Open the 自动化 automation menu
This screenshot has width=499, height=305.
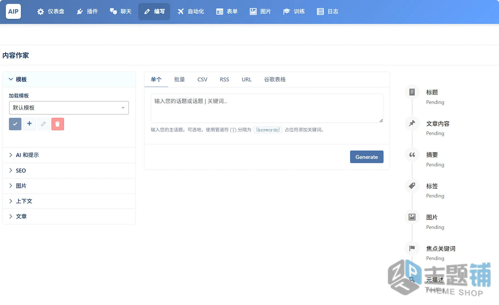(191, 11)
